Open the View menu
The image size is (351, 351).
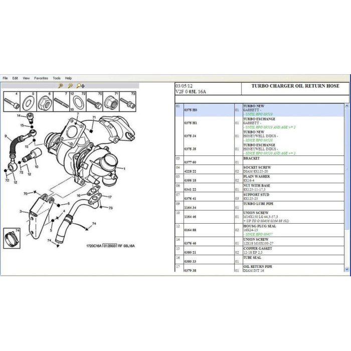click(26, 78)
